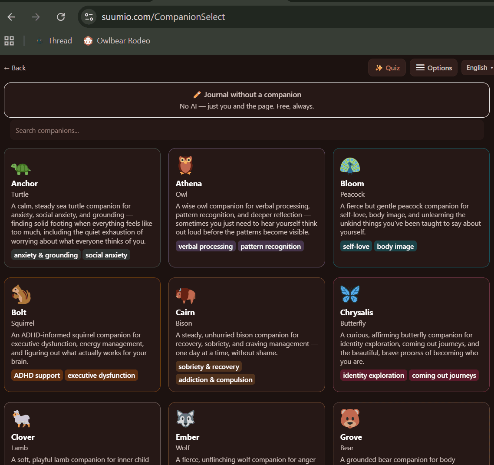Open the apps grid icon in bookmarks bar

pos(9,41)
